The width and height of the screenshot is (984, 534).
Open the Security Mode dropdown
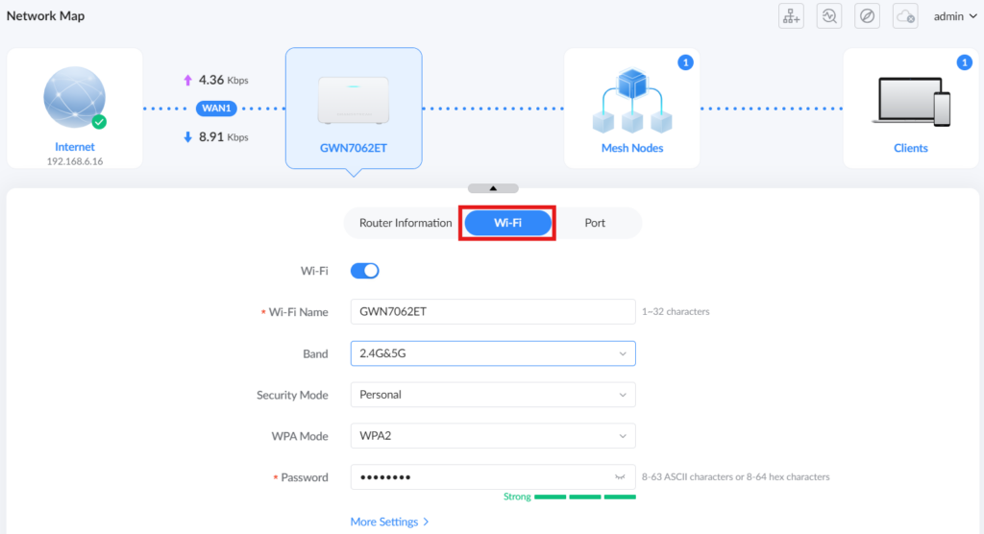[493, 395]
